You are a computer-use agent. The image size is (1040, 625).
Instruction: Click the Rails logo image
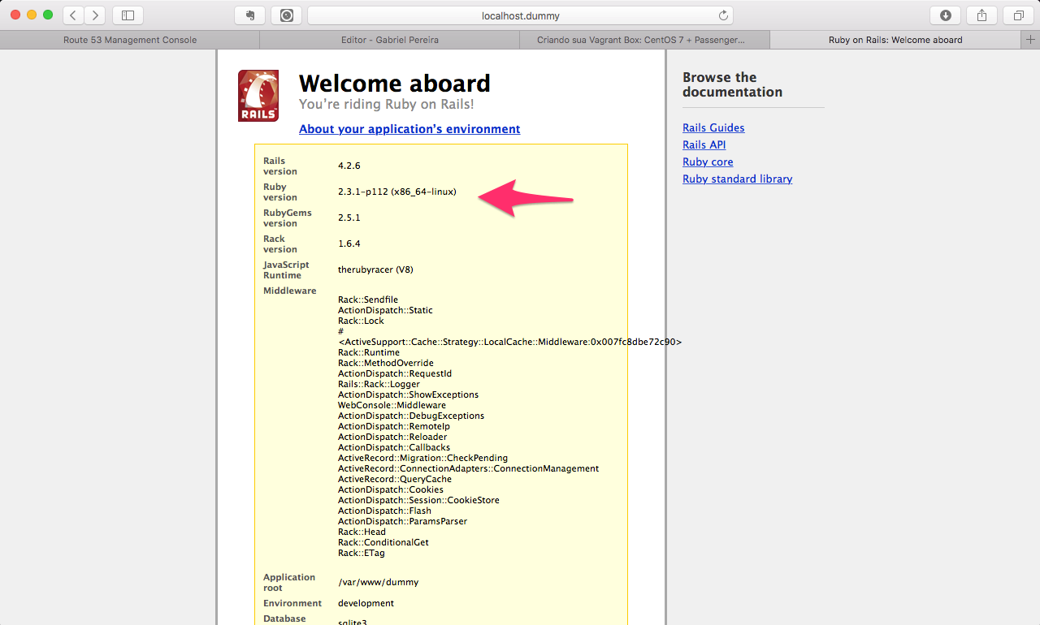[258, 96]
